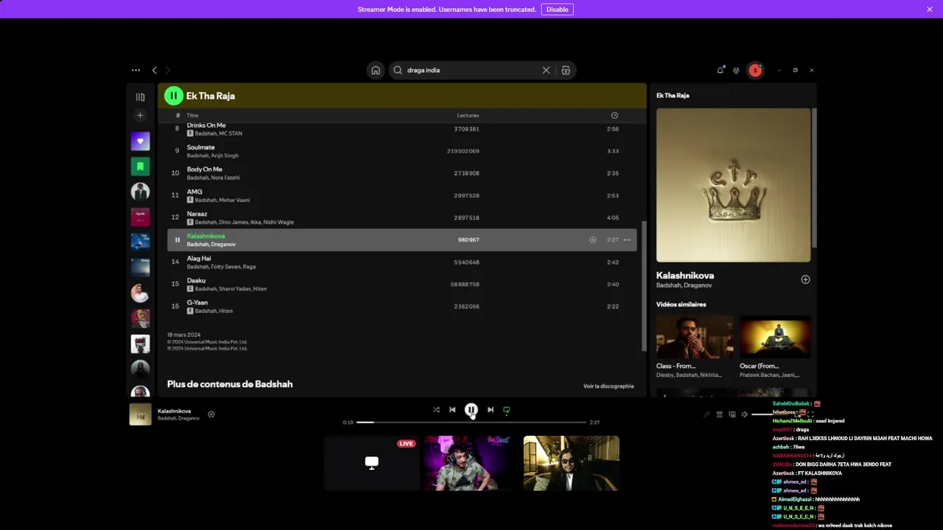Pause playback in the bottom player
943x530 pixels.
click(x=471, y=410)
